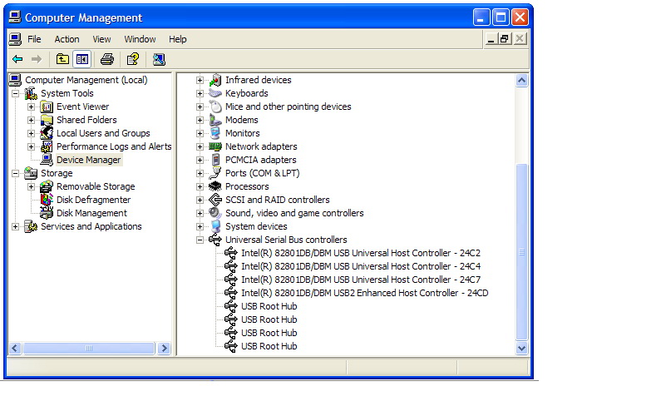The width and height of the screenshot is (666, 406).
Task: Click the Up one level folder icon
Action: point(63,59)
